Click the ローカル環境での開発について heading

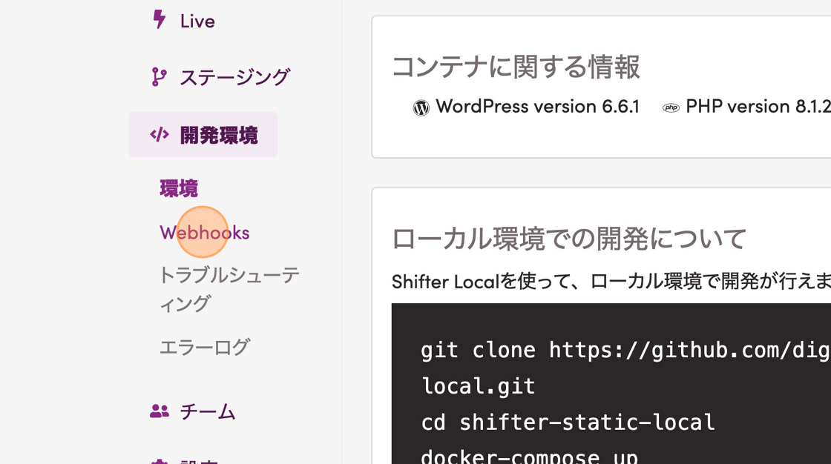pos(568,239)
